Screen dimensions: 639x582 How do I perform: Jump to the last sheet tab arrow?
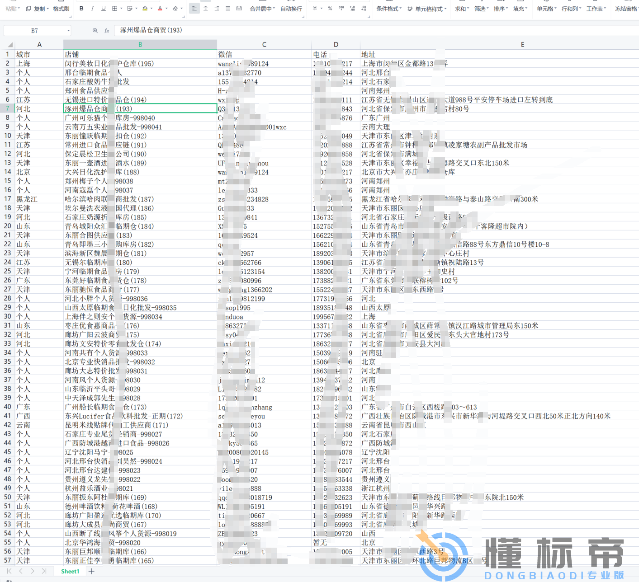(44, 571)
